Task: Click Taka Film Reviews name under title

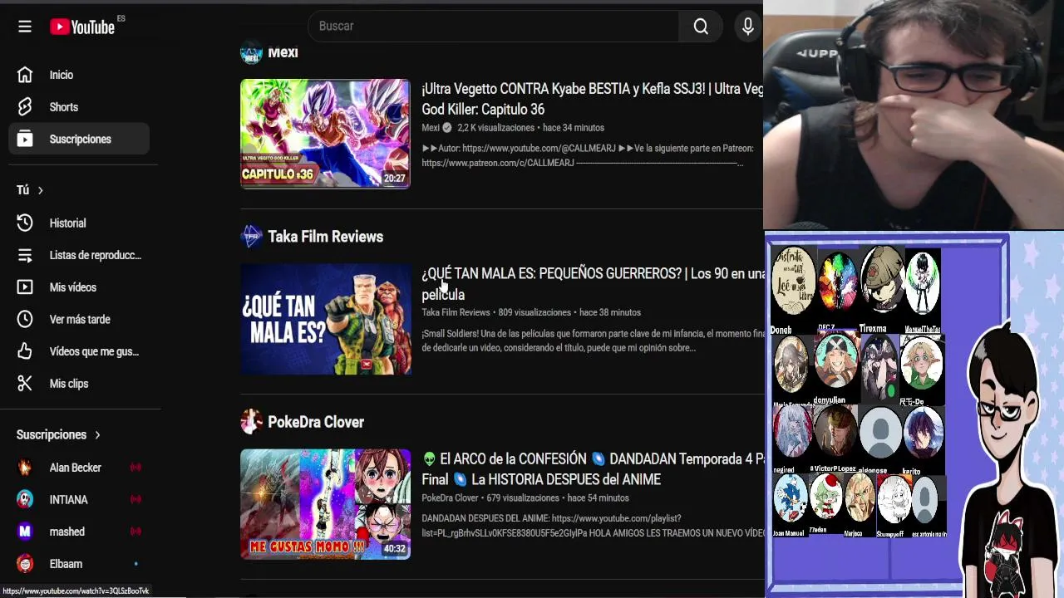Action: [456, 313]
